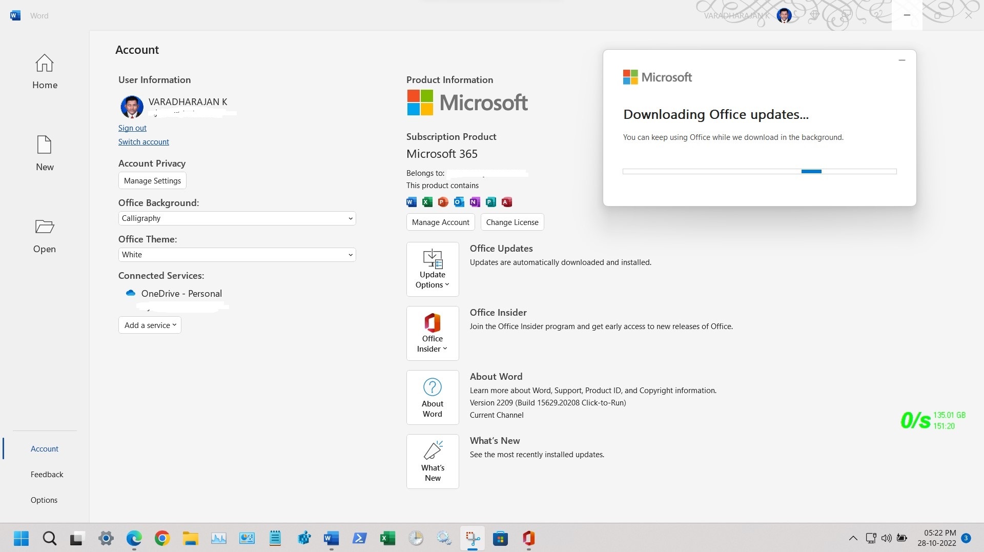Click the volume icon in system tray
Screen dimensions: 984x552
tap(887, 538)
